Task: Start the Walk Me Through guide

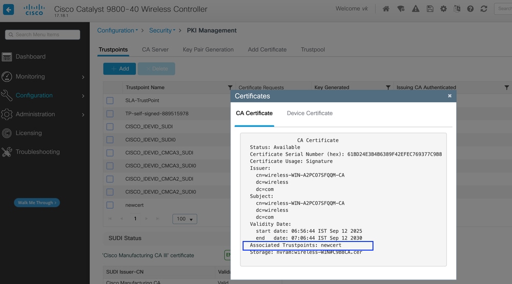Action: pyautogui.click(x=36, y=203)
